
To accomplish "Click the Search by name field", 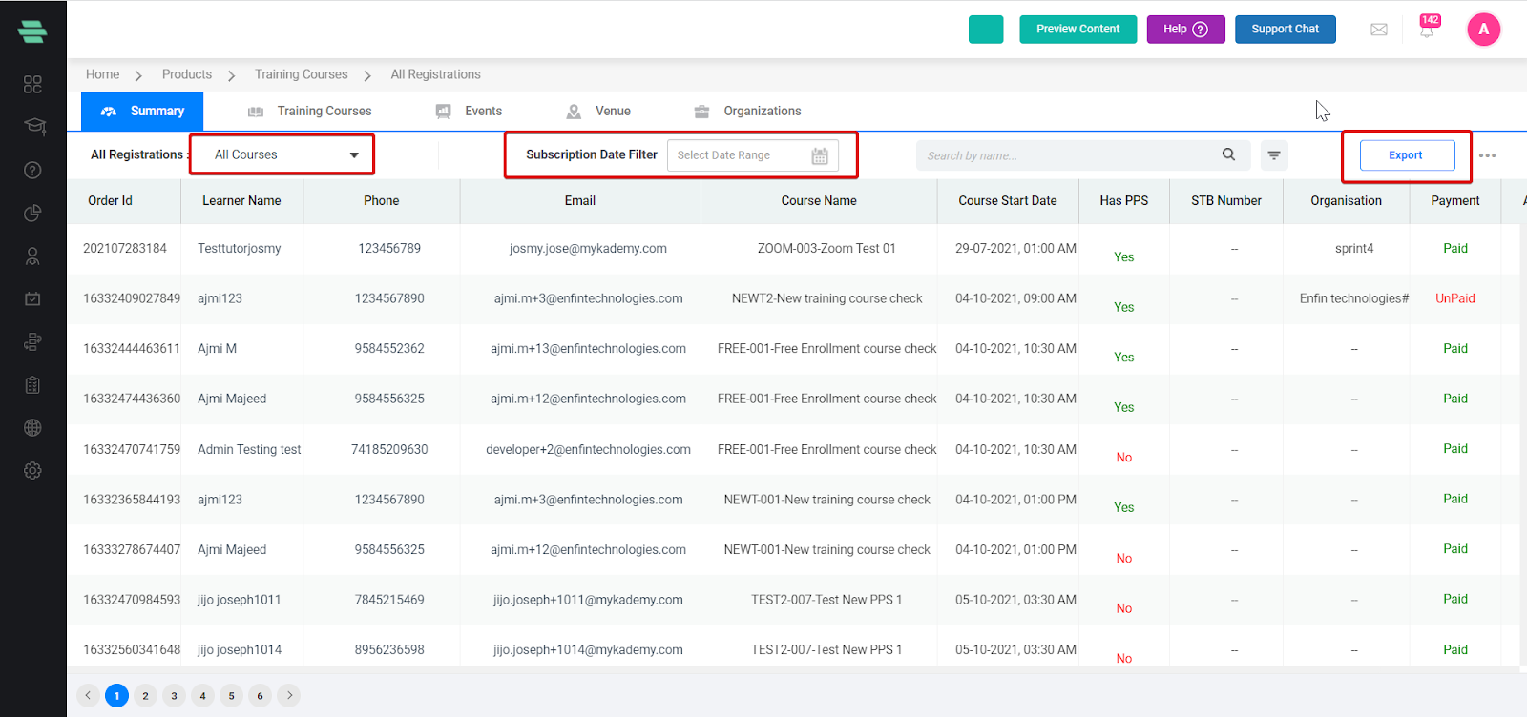I will [x=1082, y=155].
